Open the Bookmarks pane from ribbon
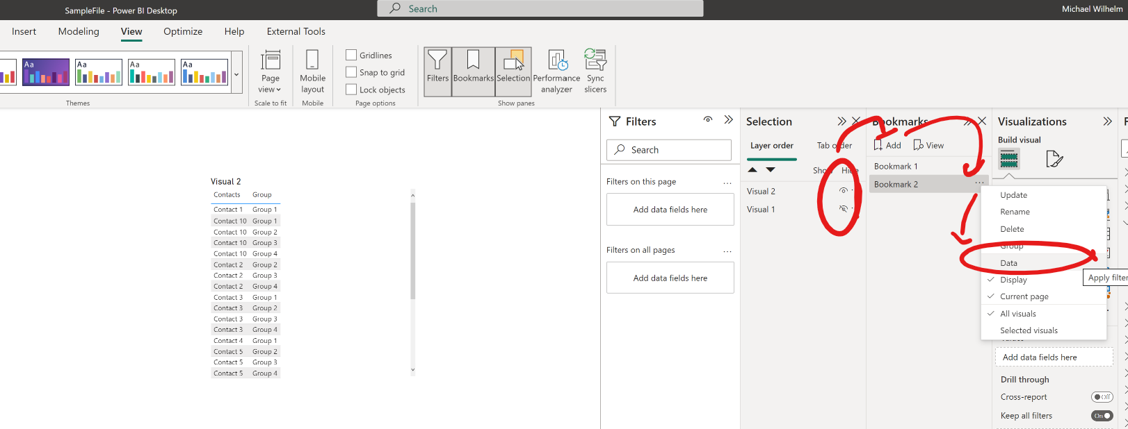 tap(474, 71)
